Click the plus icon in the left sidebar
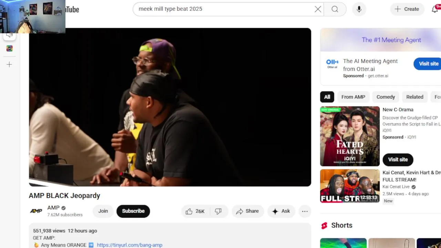The height and width of the screenshot is (248, 441). [x=9, y=64]
